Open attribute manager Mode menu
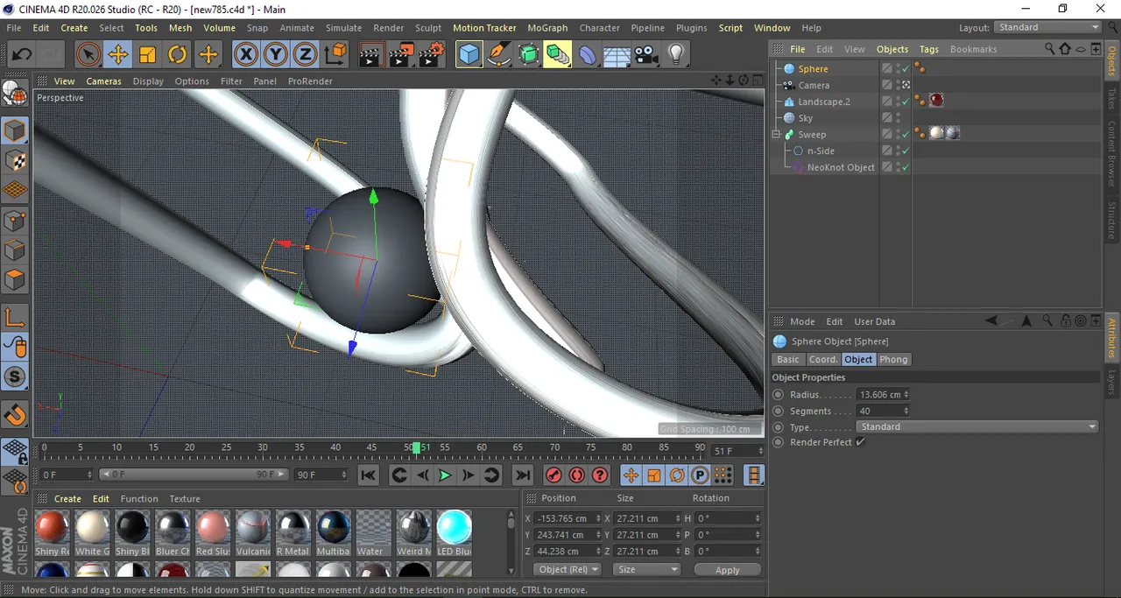 (802, 321)
